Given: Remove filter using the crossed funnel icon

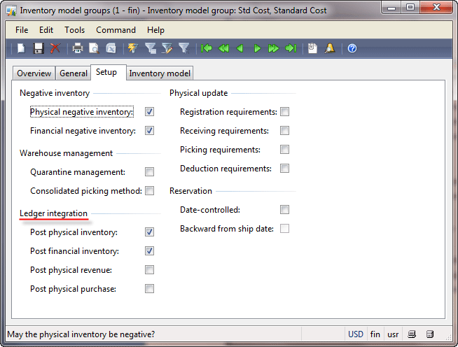Looking at the screenshot, I should coord(184,48).
